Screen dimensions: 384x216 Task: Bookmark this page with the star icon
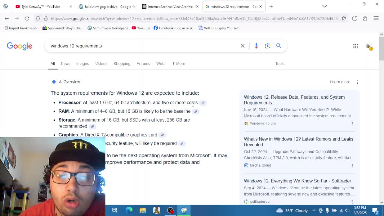click(x=344, y=19)
